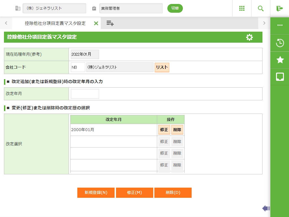Click the search magnifier icon

pos(261,8)
